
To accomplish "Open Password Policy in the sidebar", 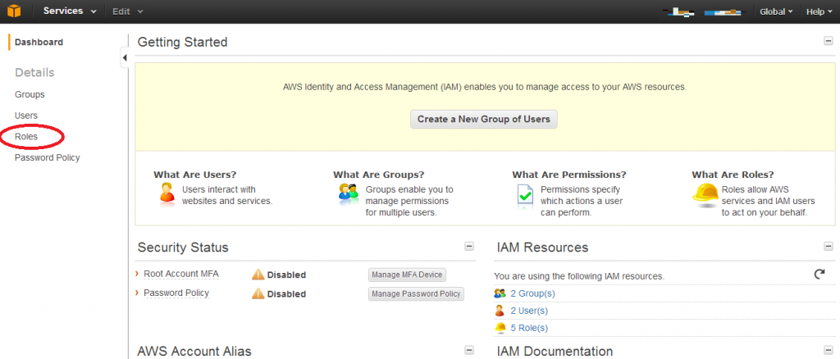I will [x=47, y=158].
